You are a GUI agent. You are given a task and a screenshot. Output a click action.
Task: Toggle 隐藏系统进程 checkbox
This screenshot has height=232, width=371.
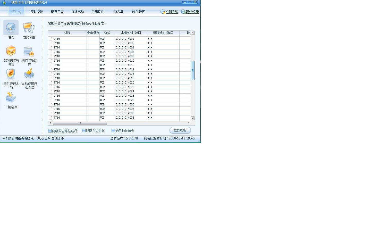click(x=84, y=131)
